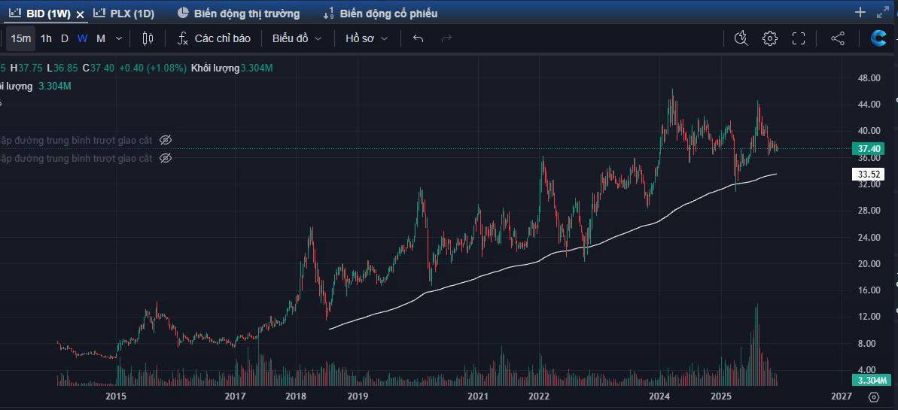This screenshot has width=898, height=410.
Task: Open the candlestick chart type selector
Action: coord(148,38)
